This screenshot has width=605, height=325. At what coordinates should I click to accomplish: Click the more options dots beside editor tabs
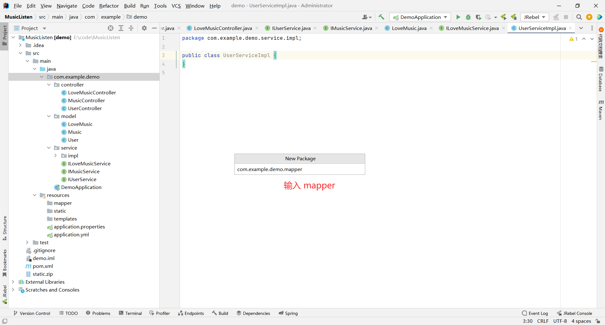click(592, 28)
